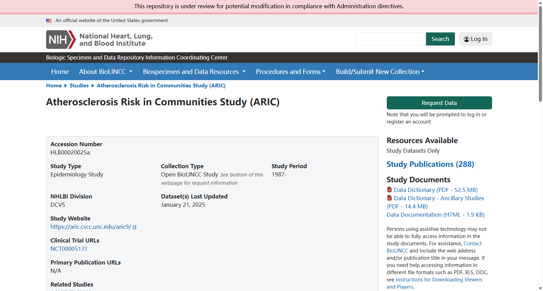The height and width of the screenshot is (291, 543).
Task: Open Study Publications (288) link
Action: click(x=430, y=164)
